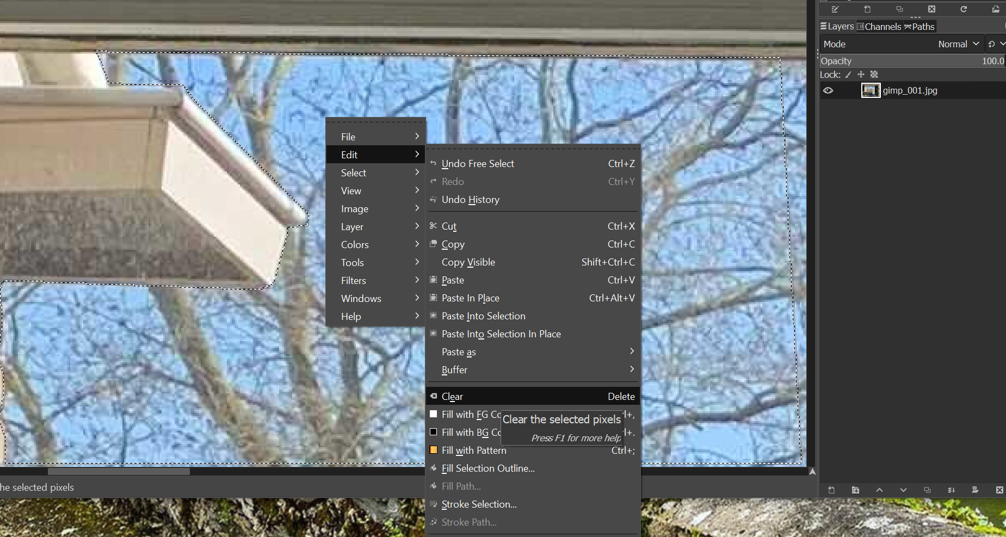Click the duplicate icon in the top dock toolbar
1006x537 pixels.
click(x=899, y=9)
